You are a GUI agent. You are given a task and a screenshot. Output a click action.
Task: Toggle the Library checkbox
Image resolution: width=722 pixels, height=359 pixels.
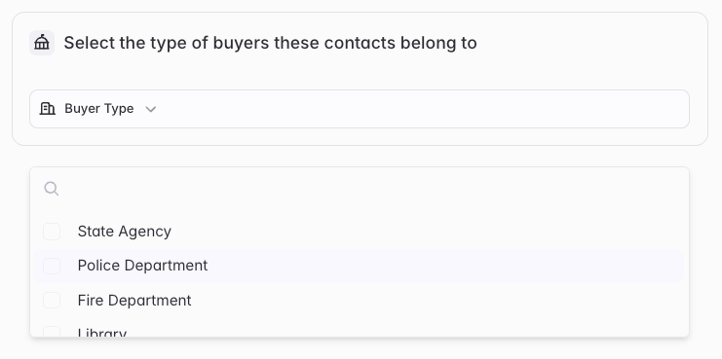tap(52, 332)
